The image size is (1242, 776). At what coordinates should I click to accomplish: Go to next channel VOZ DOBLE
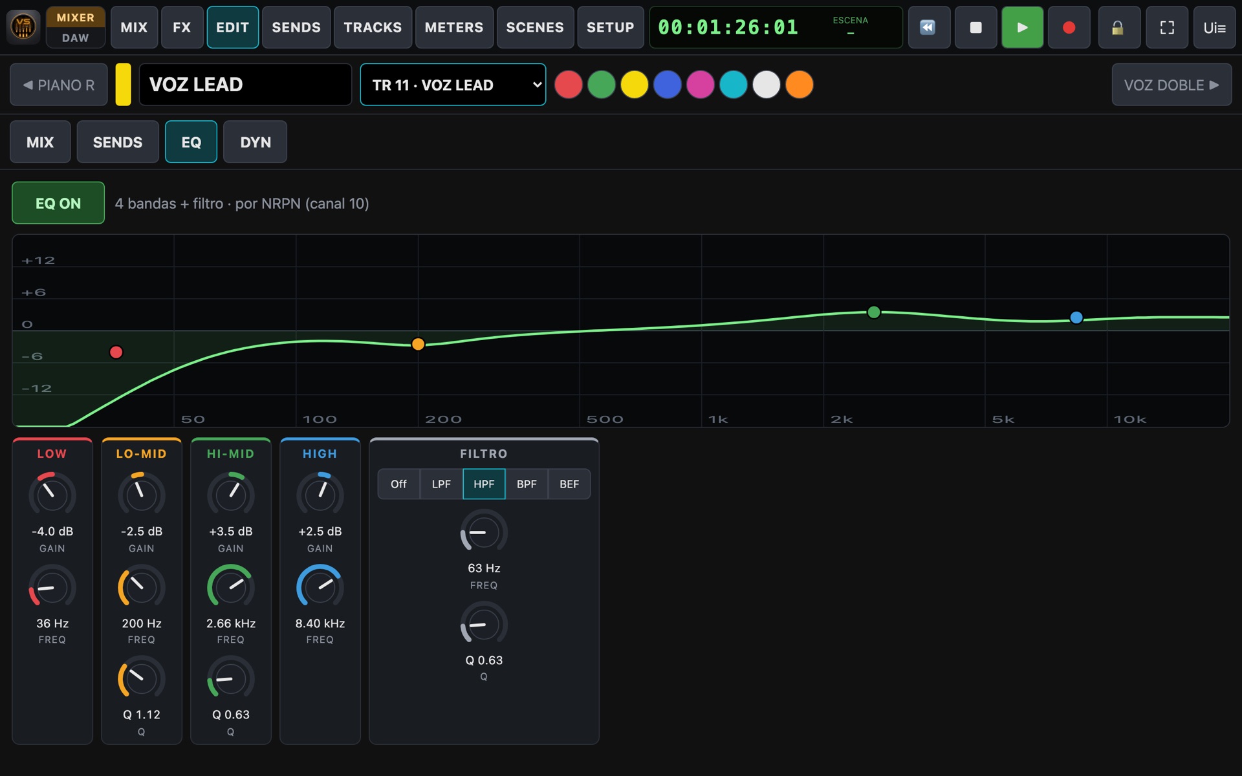1171,85
